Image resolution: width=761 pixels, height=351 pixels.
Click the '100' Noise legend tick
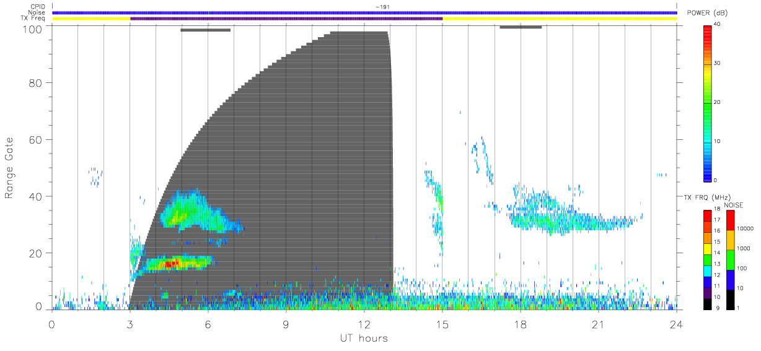(x=743, y=268)
